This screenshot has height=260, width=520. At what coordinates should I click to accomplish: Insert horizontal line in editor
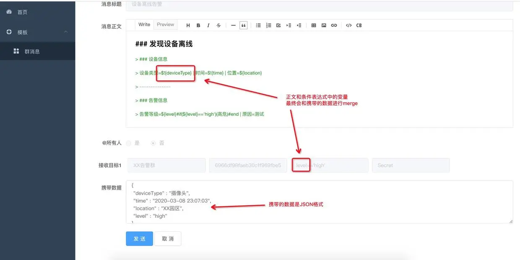point(233,25)
